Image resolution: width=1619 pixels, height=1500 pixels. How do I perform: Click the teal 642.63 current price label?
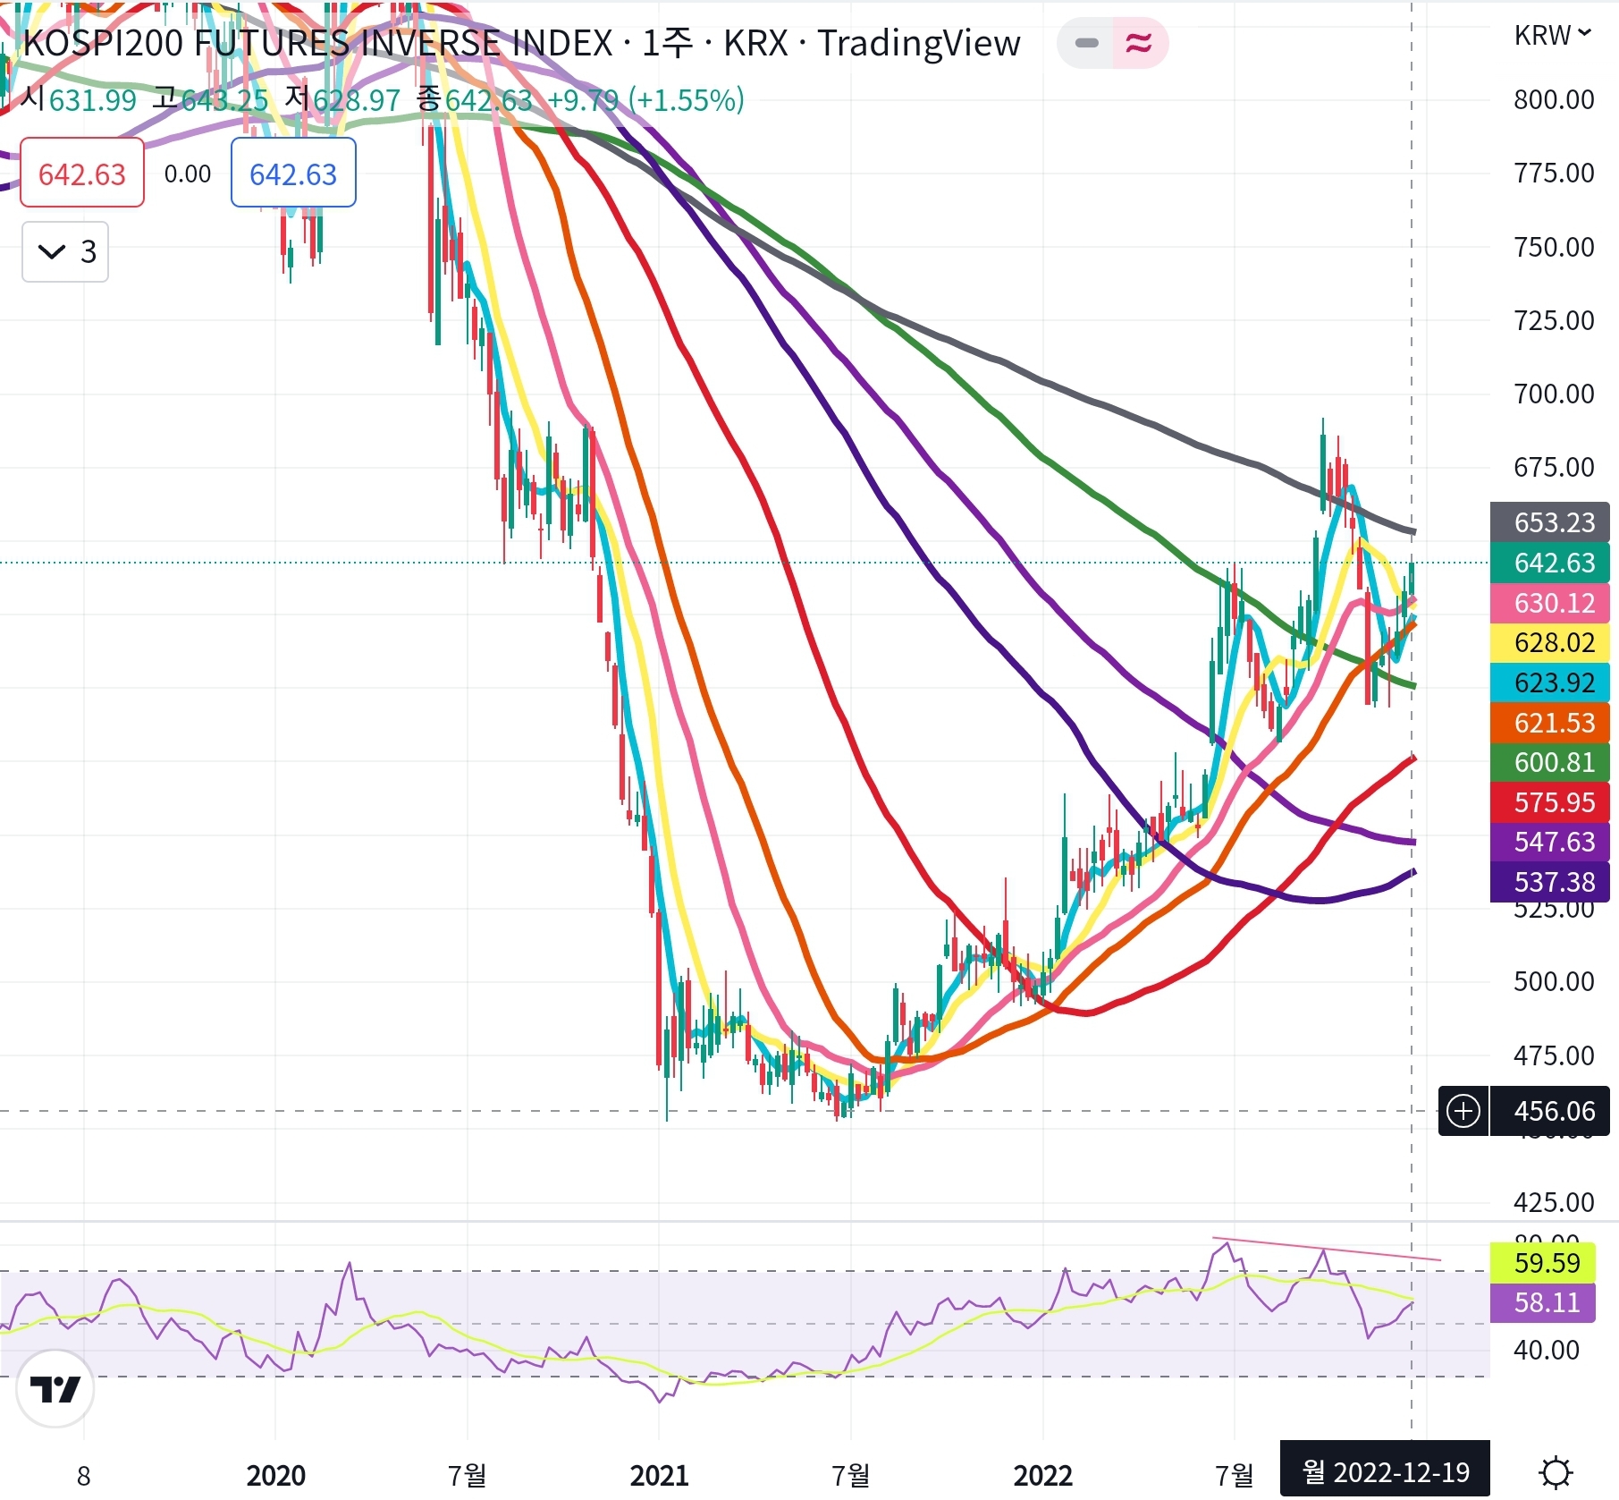pyautogui.click(x=1549, y=563)
